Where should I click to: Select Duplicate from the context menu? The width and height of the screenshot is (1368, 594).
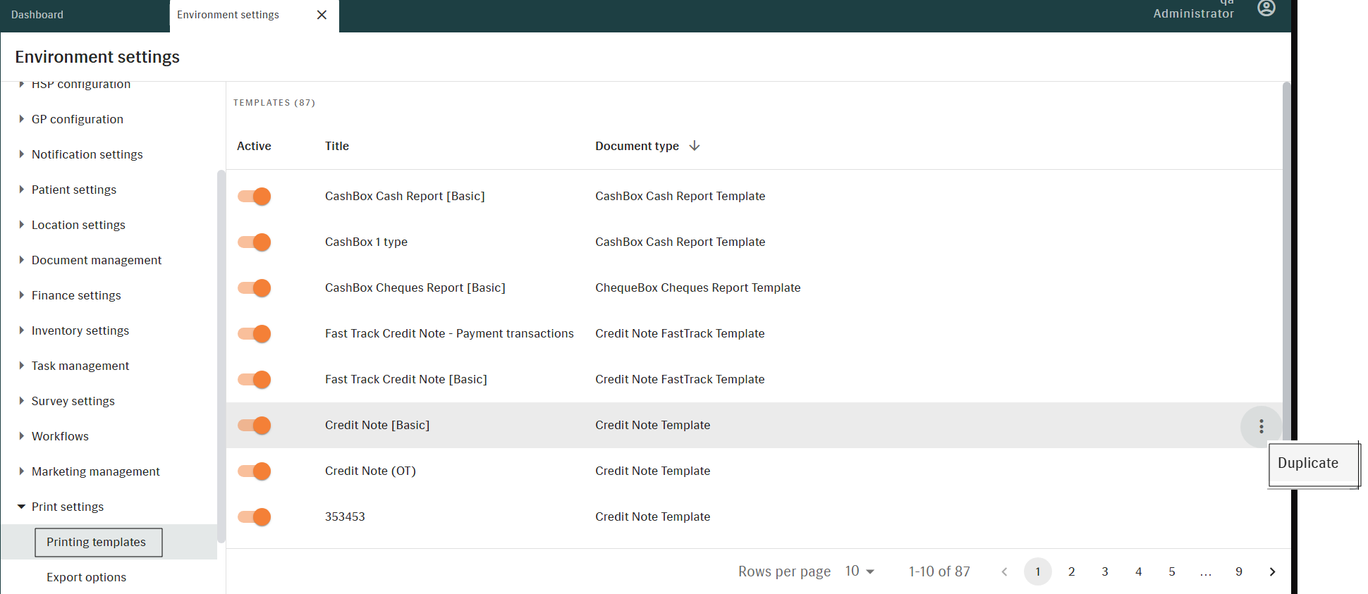click(1308, 463)
